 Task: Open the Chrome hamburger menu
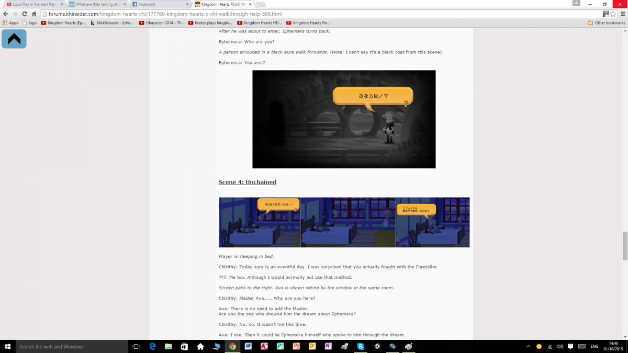(x=622, y=14)
